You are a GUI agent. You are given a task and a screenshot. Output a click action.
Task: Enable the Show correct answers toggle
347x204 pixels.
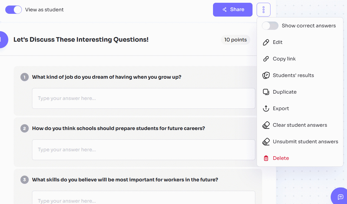point(270,26)
